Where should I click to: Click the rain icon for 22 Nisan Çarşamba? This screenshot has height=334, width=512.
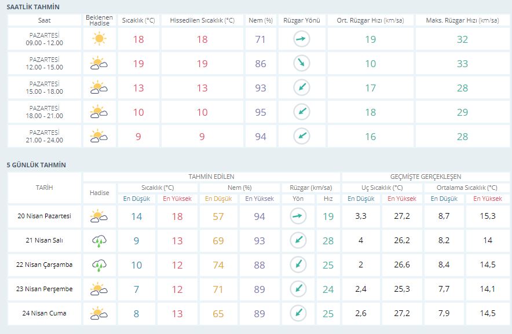99,265
